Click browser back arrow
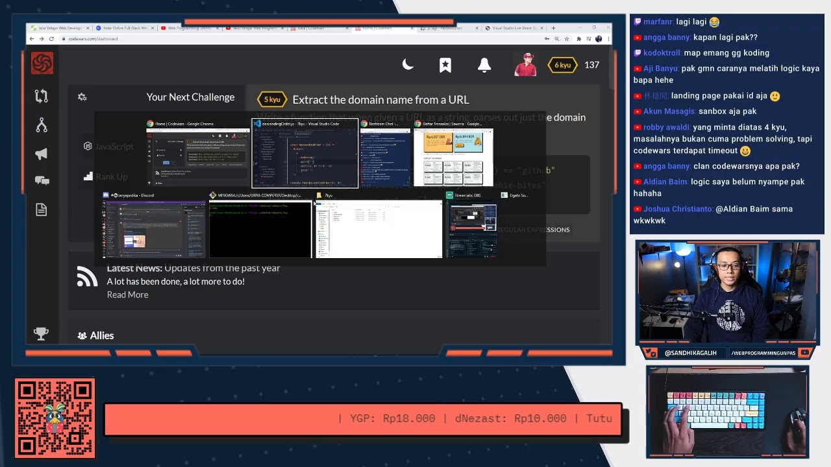The height and width of the screenshot is (467, 831). [31, 39]
